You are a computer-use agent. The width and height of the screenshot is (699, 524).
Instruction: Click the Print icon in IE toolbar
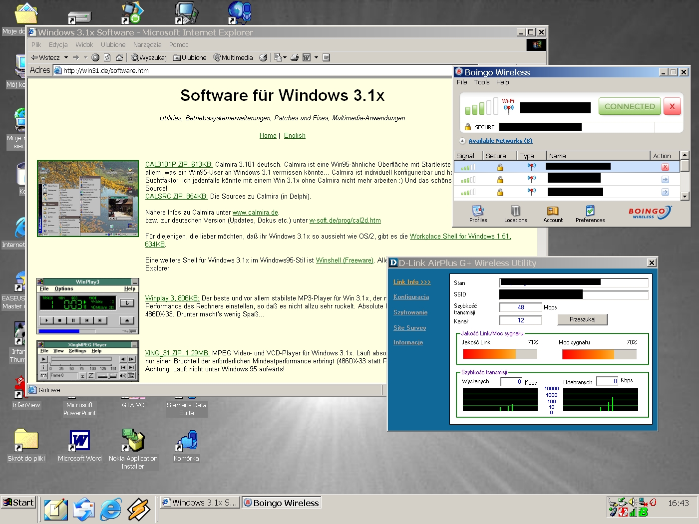click(x=295, y=57)
